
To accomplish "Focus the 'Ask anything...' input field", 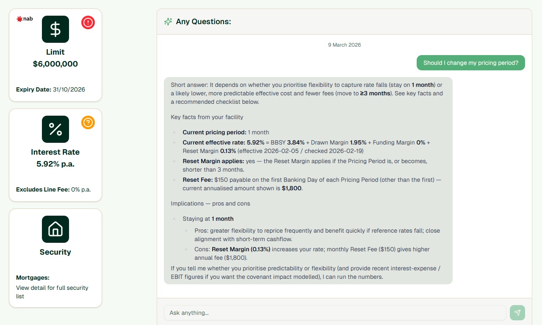I will pyautogui.click(x=335, y=313).
